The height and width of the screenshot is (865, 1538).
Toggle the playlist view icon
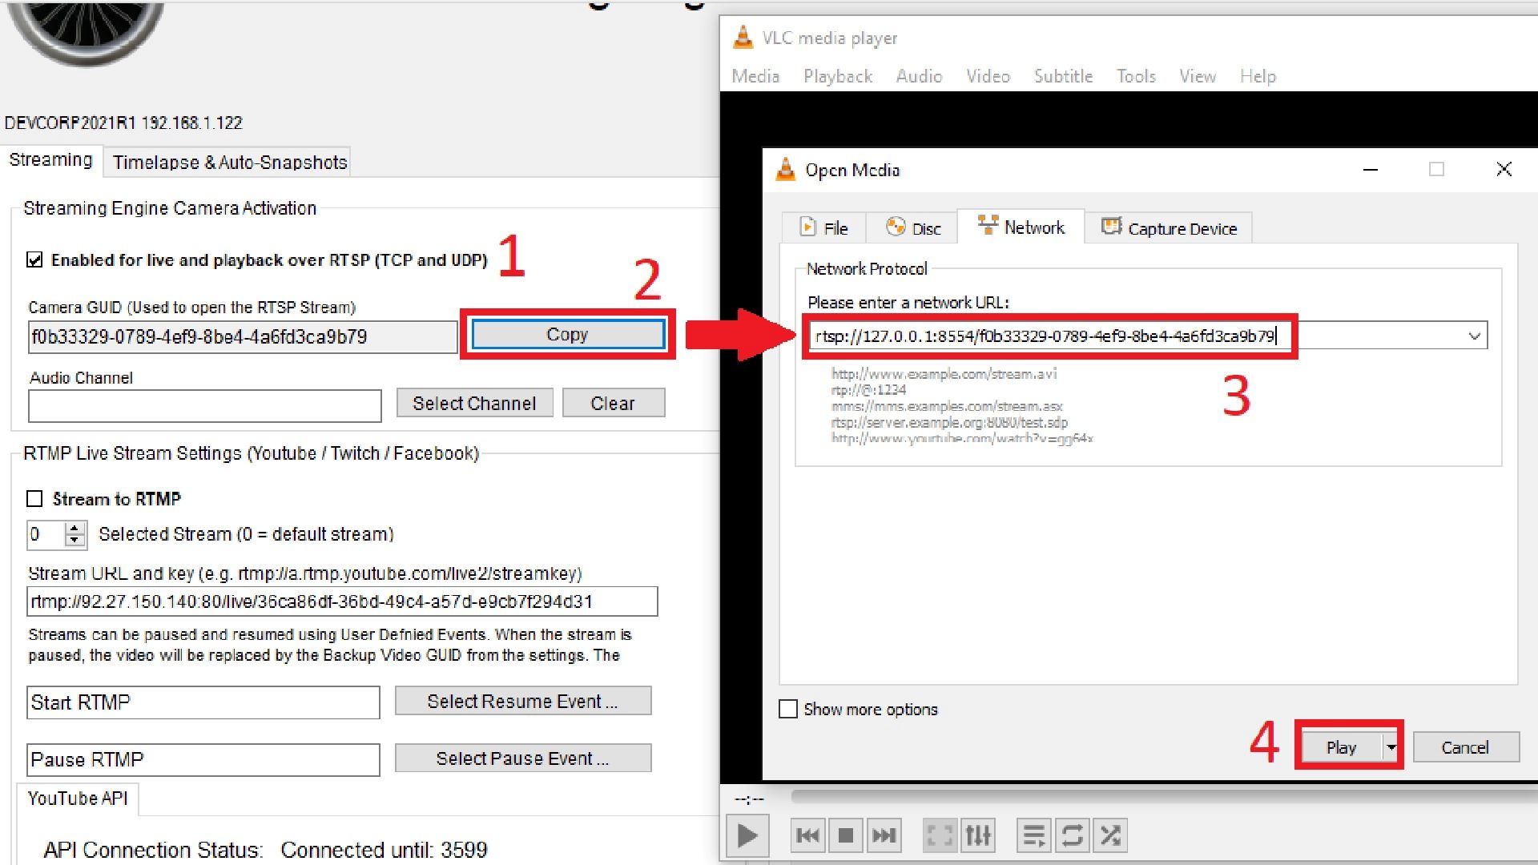pyautogui.click(x=1033, y=836)
